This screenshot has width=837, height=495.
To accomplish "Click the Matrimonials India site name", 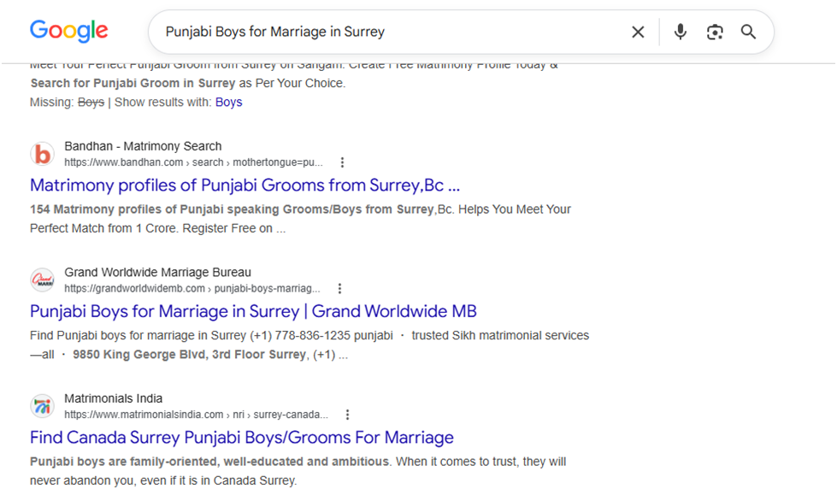I will tap(113, 398).
